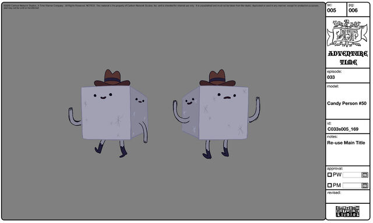Click the calendar icon beside PW field
This screenshot has width=373, height=223.
point(365,175)
